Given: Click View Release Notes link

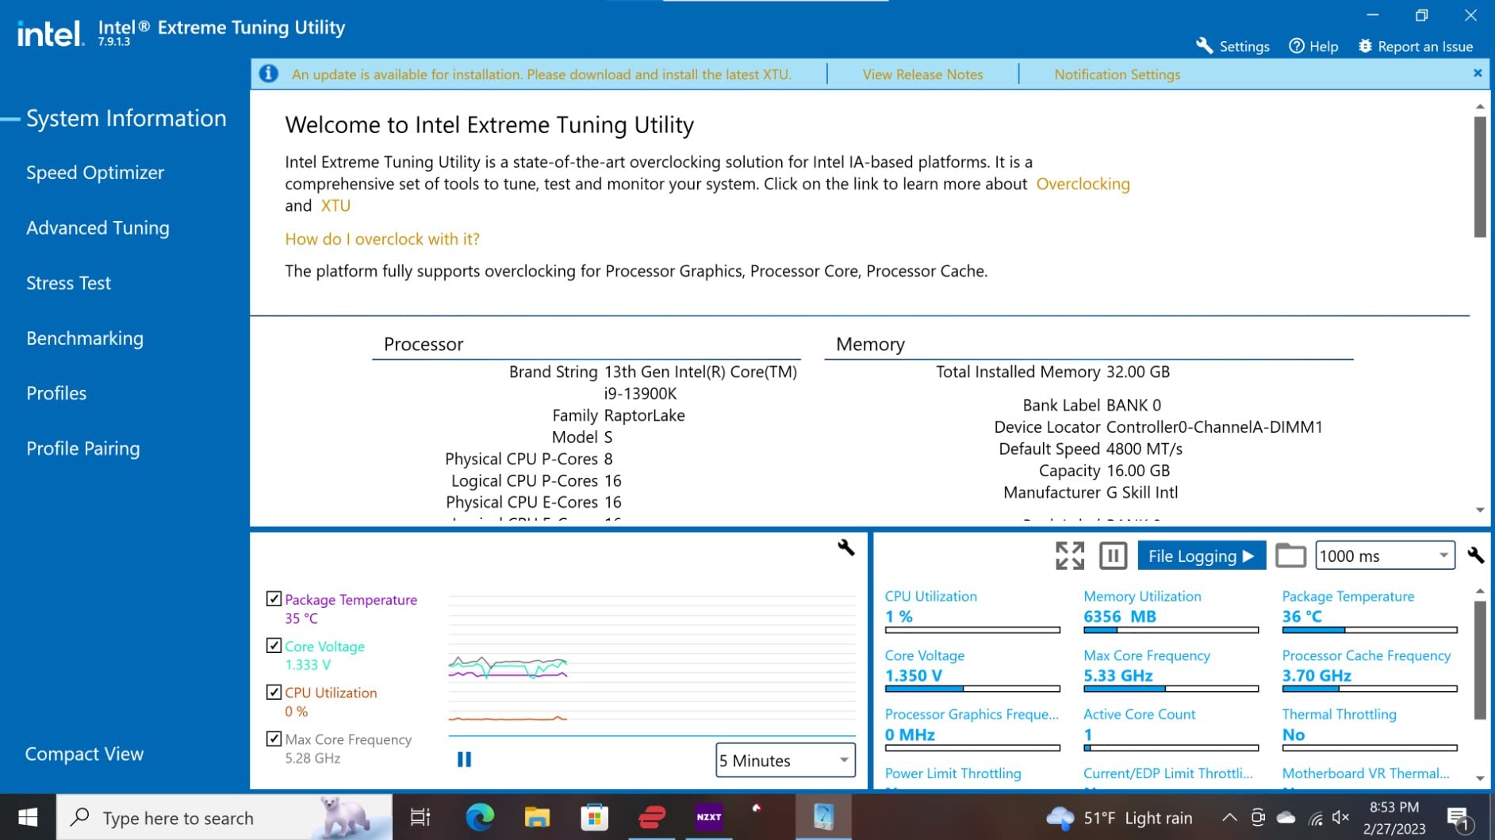Looking at the screenshot, I should coord(922,74).
